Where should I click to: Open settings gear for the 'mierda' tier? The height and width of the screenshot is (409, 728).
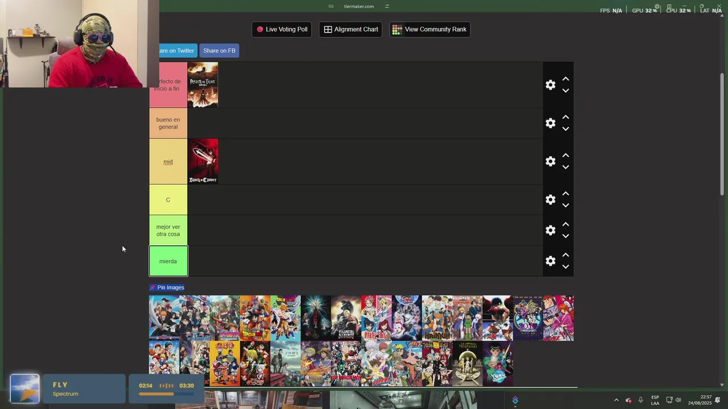pyautogui.click(x=550, y=261)
